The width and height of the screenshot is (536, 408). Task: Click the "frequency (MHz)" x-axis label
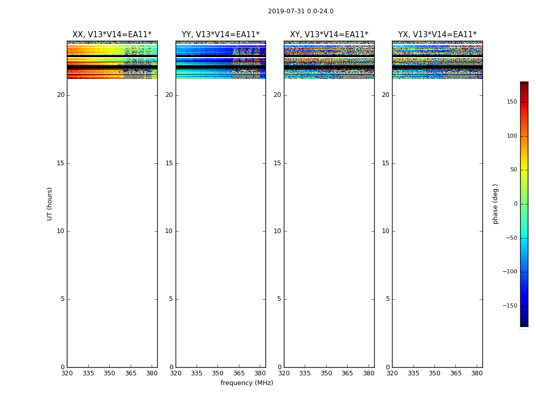(x=247, y=383)
